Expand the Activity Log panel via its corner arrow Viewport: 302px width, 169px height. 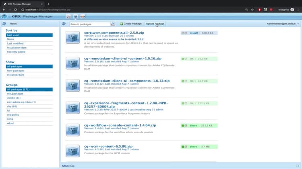pos(298,166)
